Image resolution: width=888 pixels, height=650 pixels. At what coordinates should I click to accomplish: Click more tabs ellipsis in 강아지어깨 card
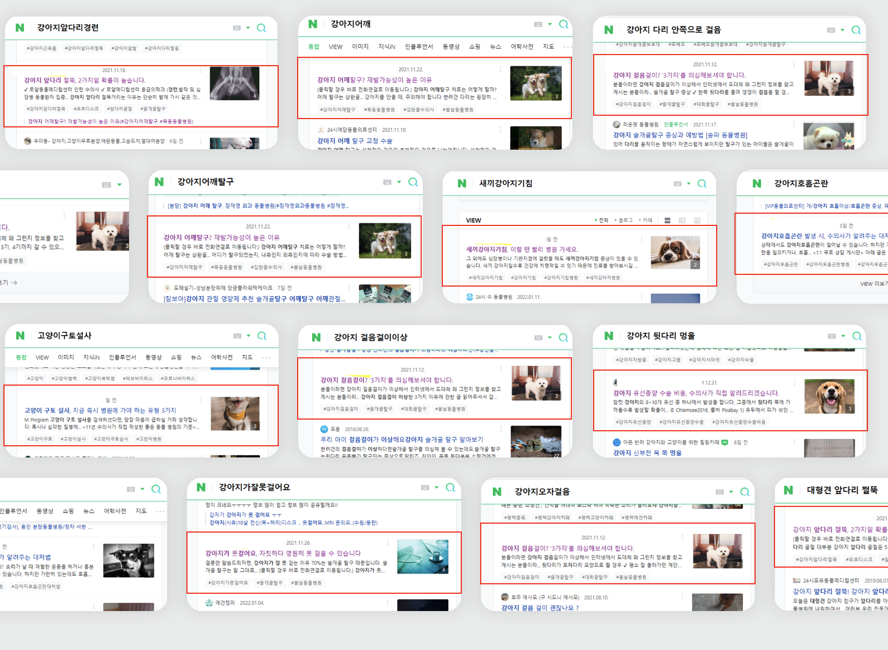[x=568, y=47]
